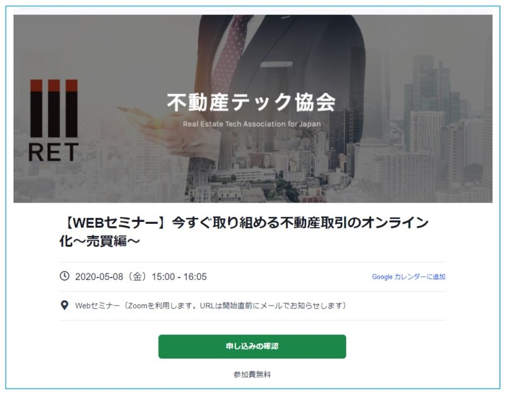The width and height of the screenshot is (505, 393).
Task: Click the RET logo icon
Action: [x=54, y=120]
